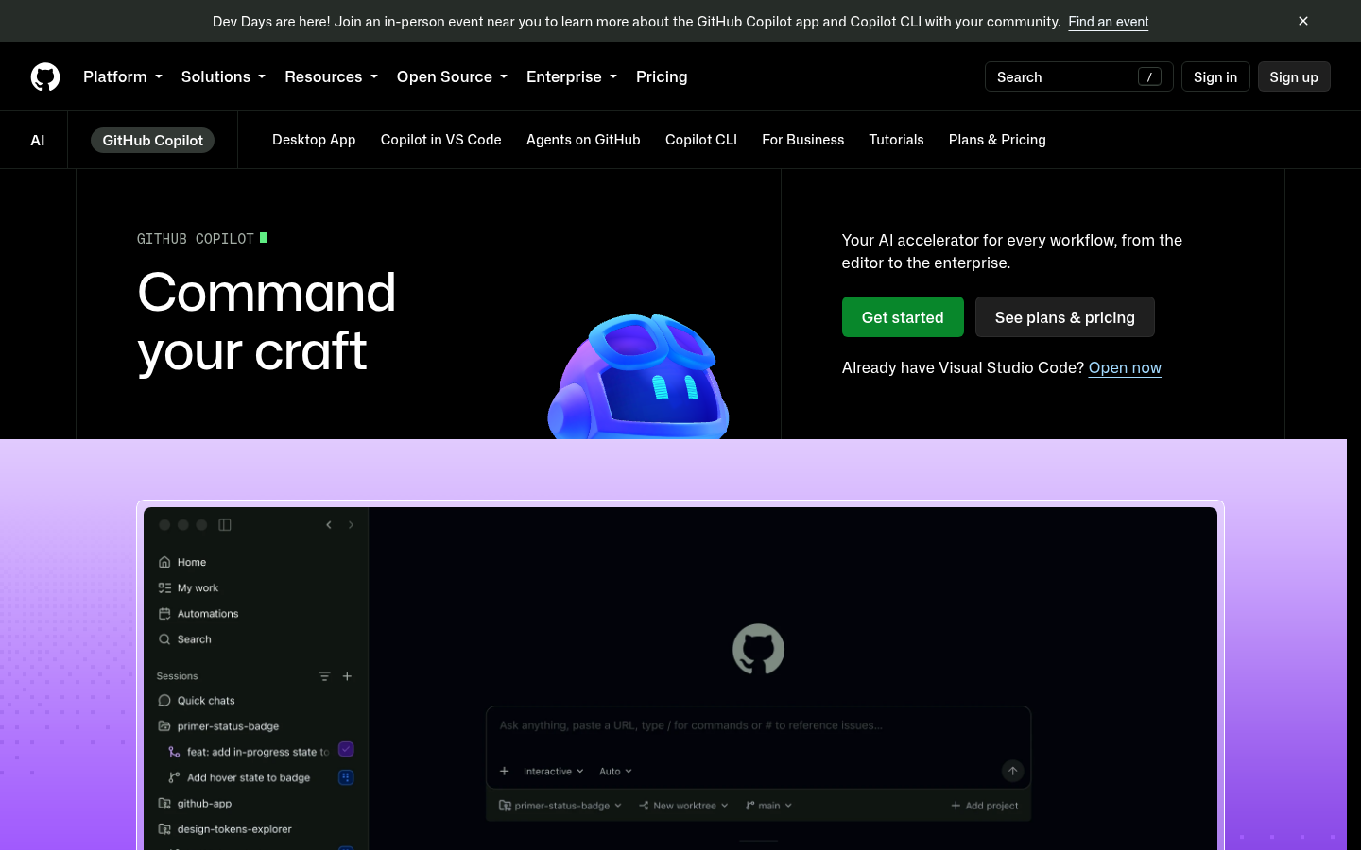Click the Sign in button
The image size is (1361, 850).
pos(1215,76)
